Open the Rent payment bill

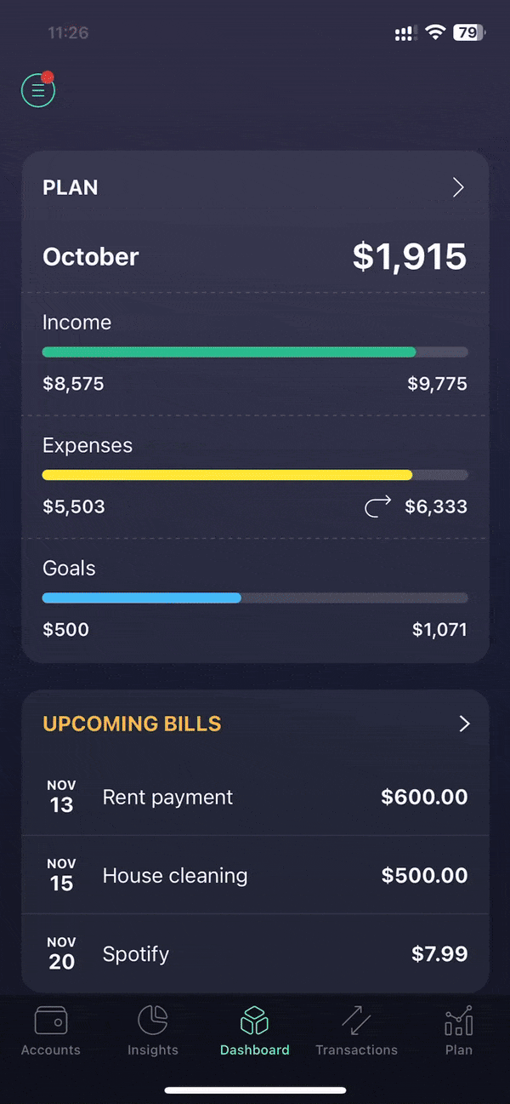tap(255, 797)
